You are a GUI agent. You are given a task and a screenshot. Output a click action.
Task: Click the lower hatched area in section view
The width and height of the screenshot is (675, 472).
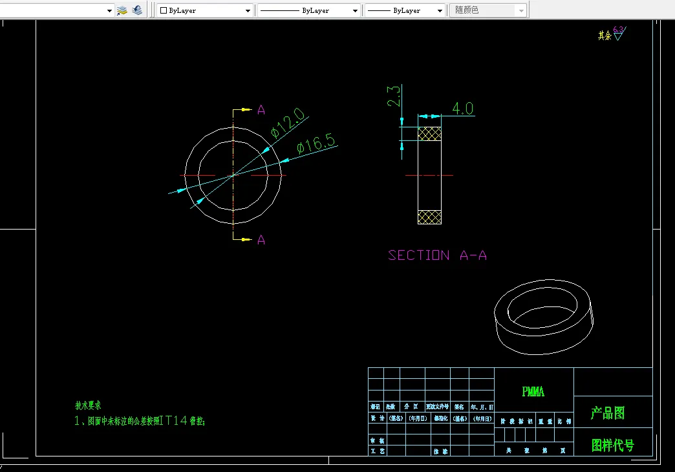coord(429,217)
